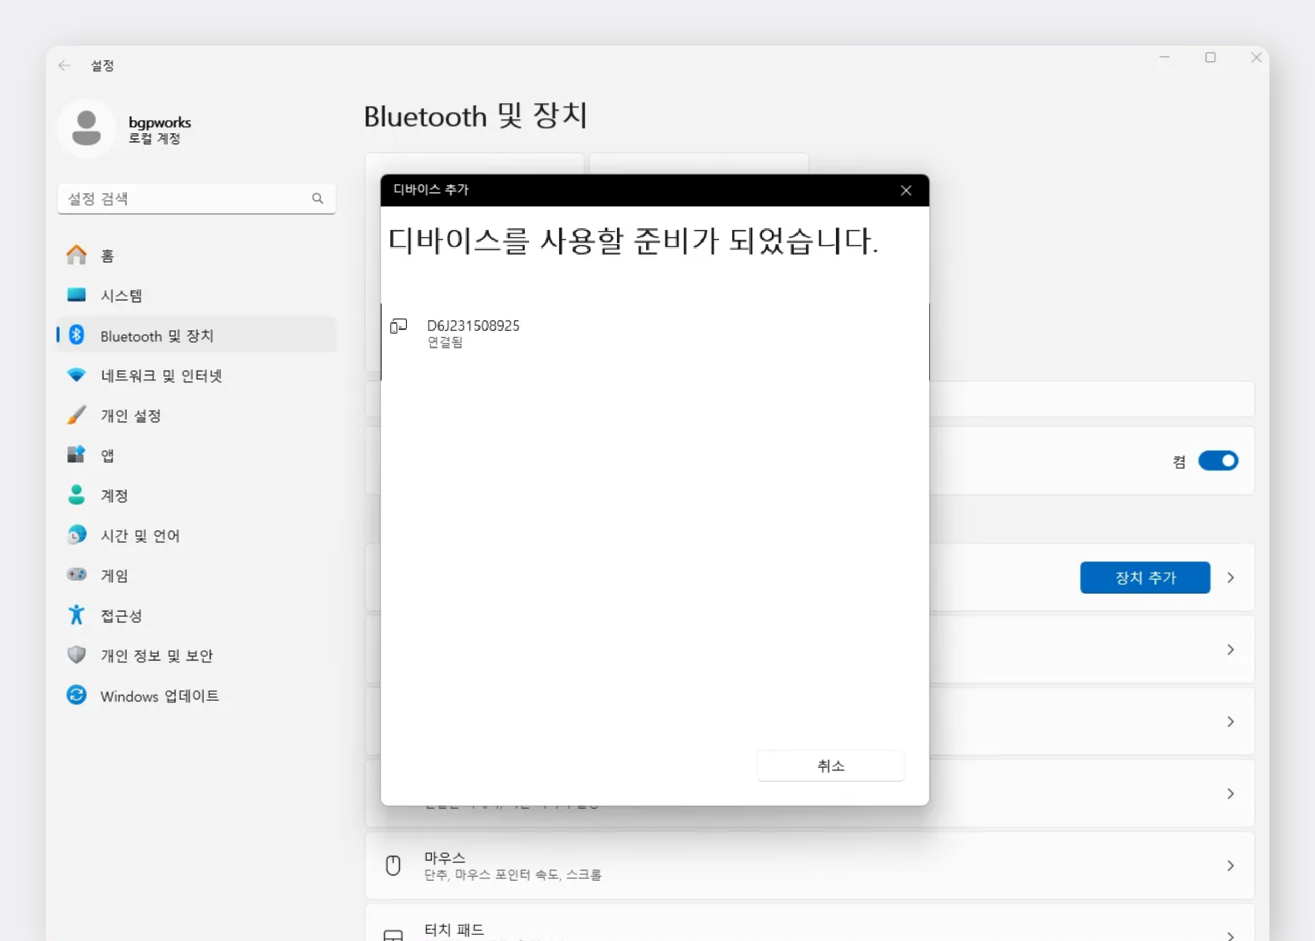Viewport: 1315px width, 941px height.
Task: Click the 계정 person icon
Action: click(x=76, y=495)
